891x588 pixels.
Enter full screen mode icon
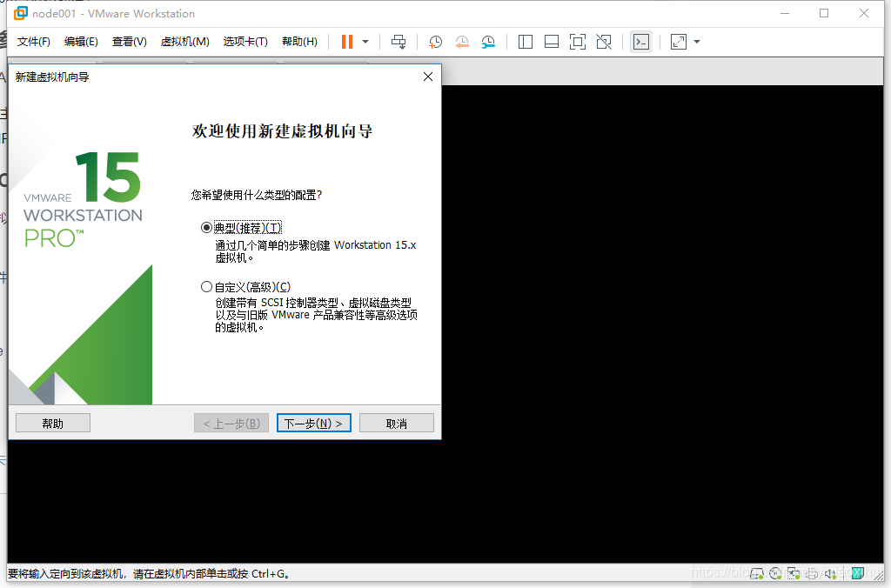click(x=578, y=42)
